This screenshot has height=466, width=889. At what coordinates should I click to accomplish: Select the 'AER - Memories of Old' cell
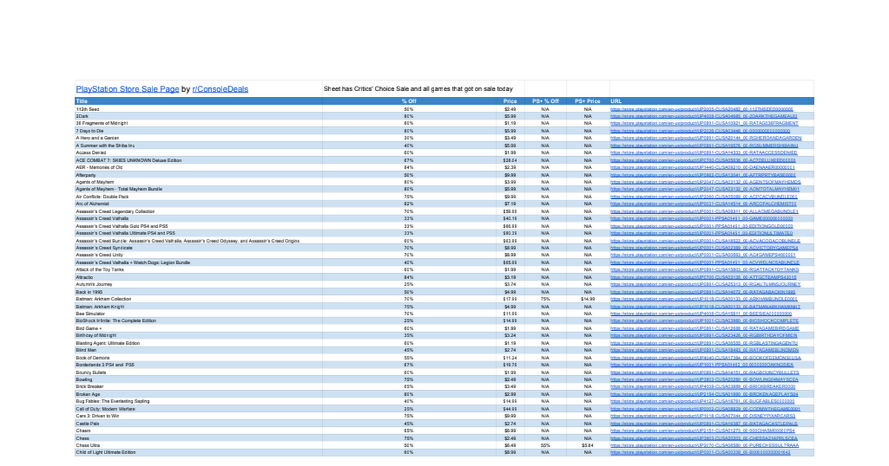tap(199, 167)
